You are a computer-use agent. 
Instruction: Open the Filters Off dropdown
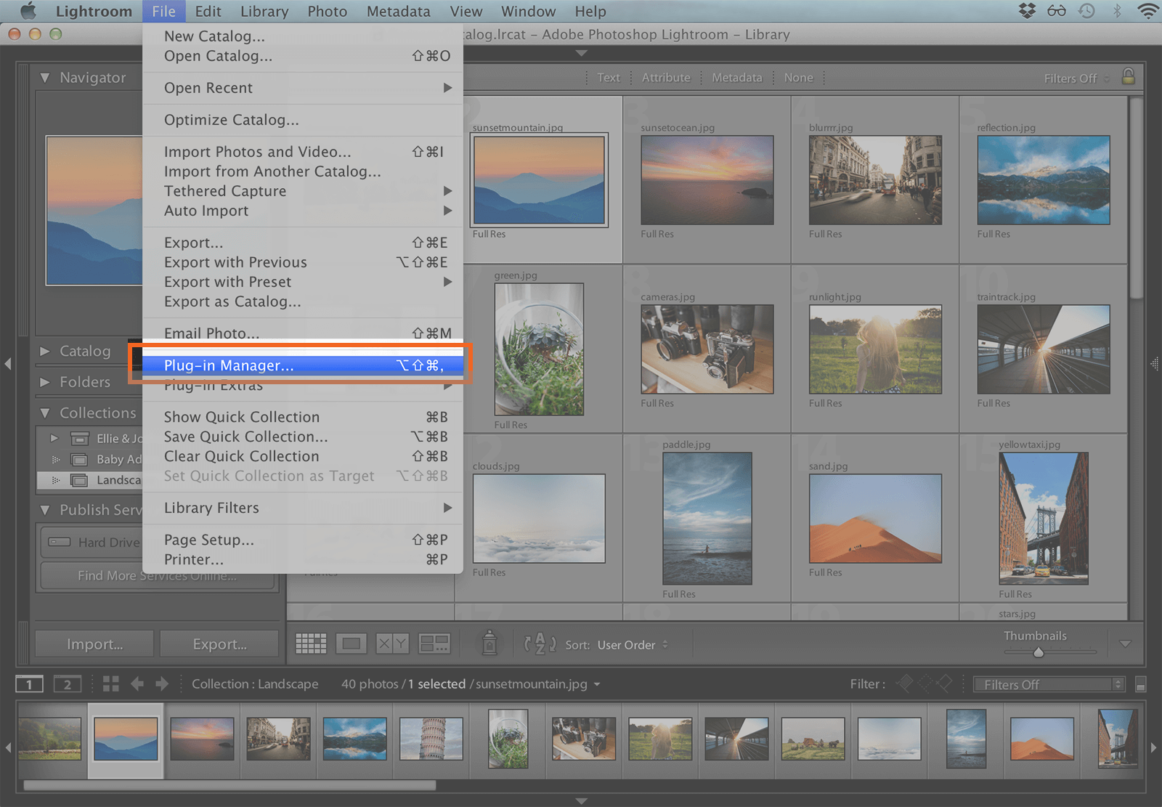tap(1048, 684)
